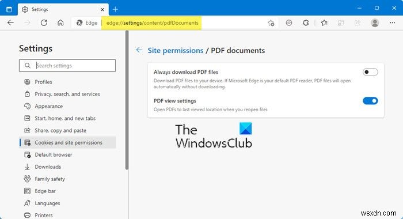Image resolution: width=403 pixels, height=219 pixels.
Task: Open Collections icon in toolbar
Action: tap(341, 23)
